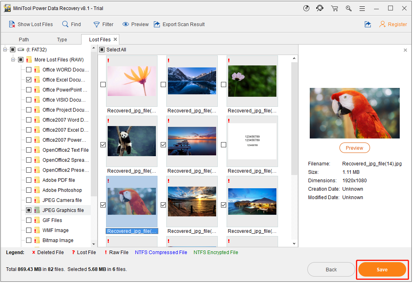Click Show Lost Files

pyautogui.click(x=31, y=24)
